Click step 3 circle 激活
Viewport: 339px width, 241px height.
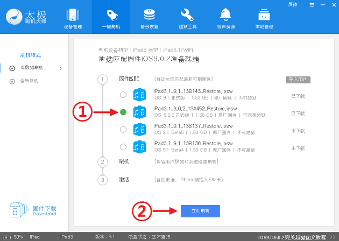(x=102, y=180)
